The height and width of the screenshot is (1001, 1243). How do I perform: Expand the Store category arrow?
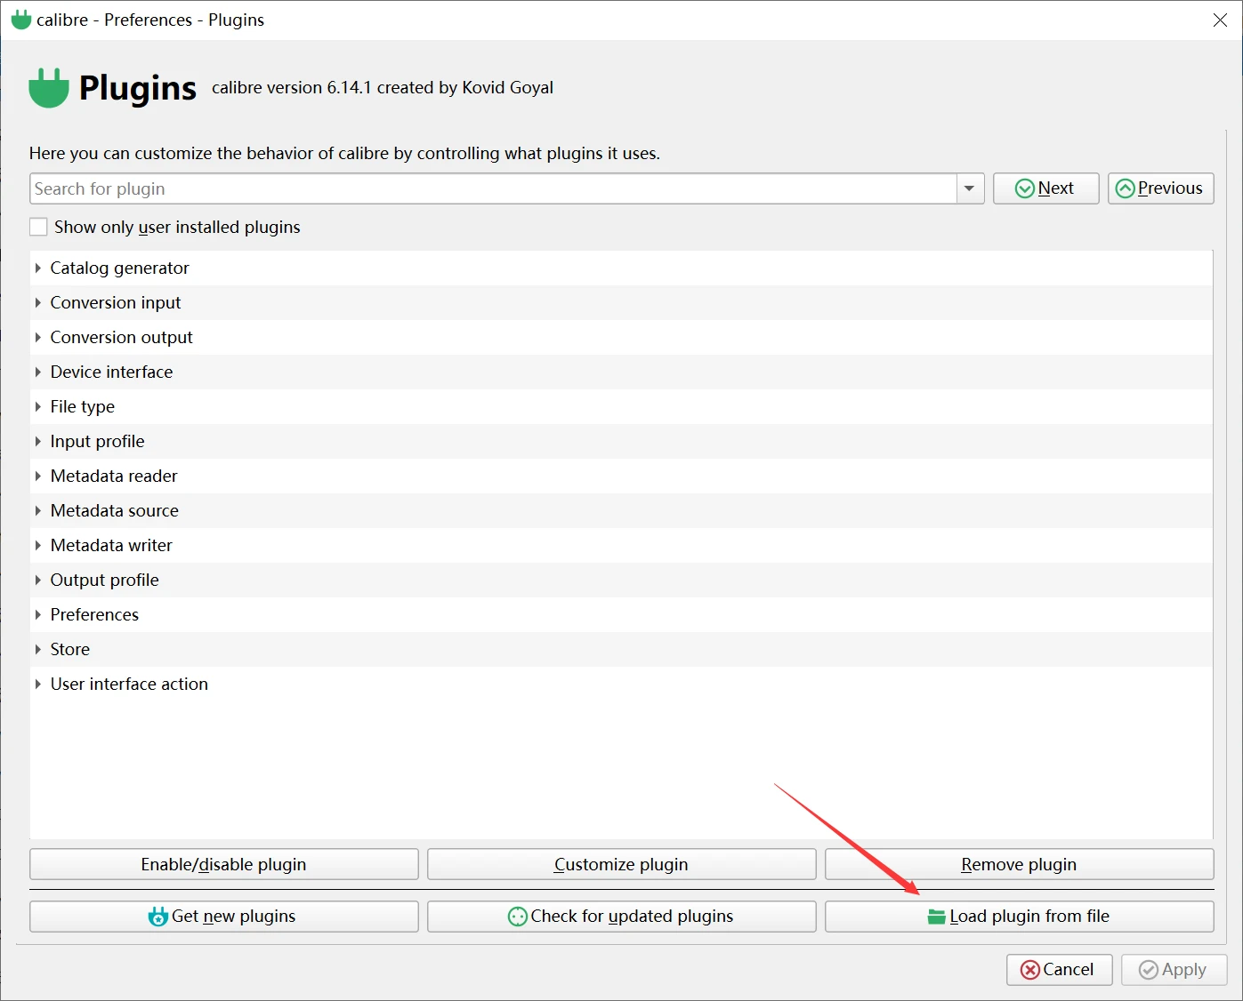point(38,649)
